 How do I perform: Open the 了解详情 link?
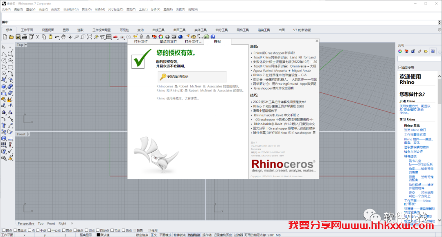pyautogui.click(x=192, y=98)
